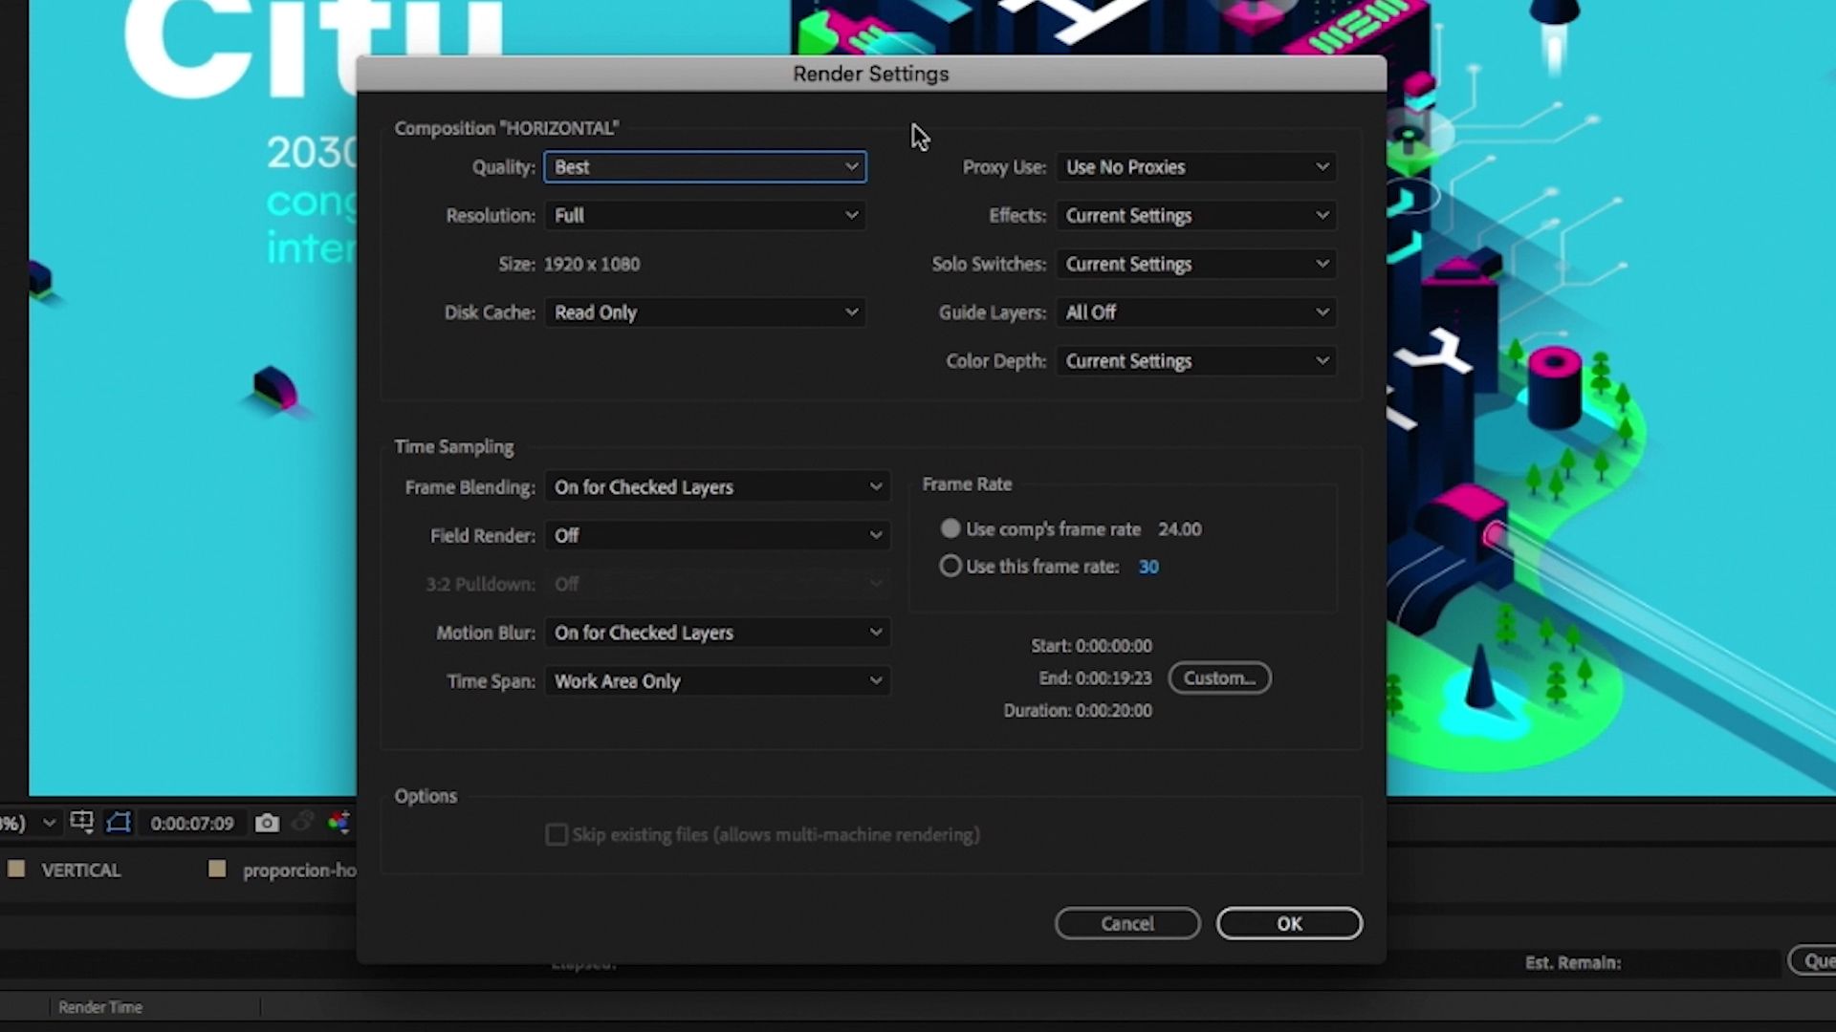Open the Field Render dropdown
Screen dimensions: 1836x1032
click(717, 536)
